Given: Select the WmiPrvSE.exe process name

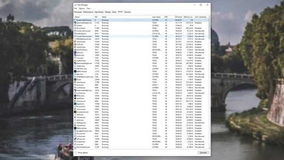Looking at the screenshot, I should click(82, 50).
